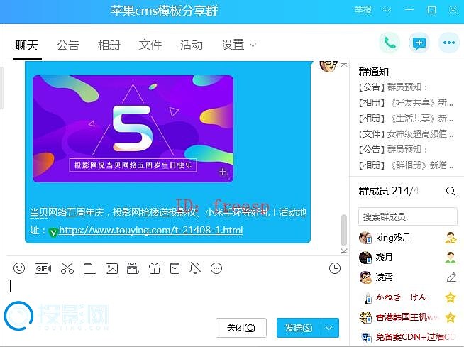Click the send picture icon
The height and width of the screenshot is (347, 464).
click(x=112, y=268)
